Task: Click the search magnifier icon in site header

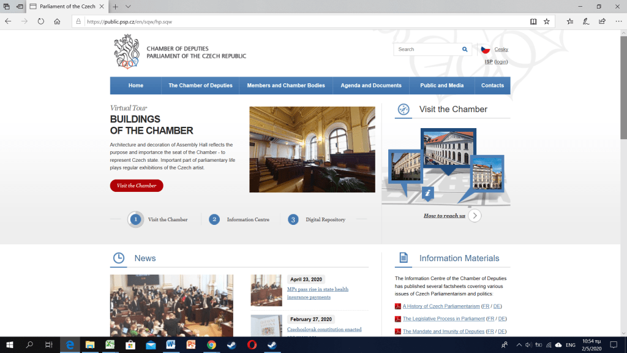Action: 465,50
